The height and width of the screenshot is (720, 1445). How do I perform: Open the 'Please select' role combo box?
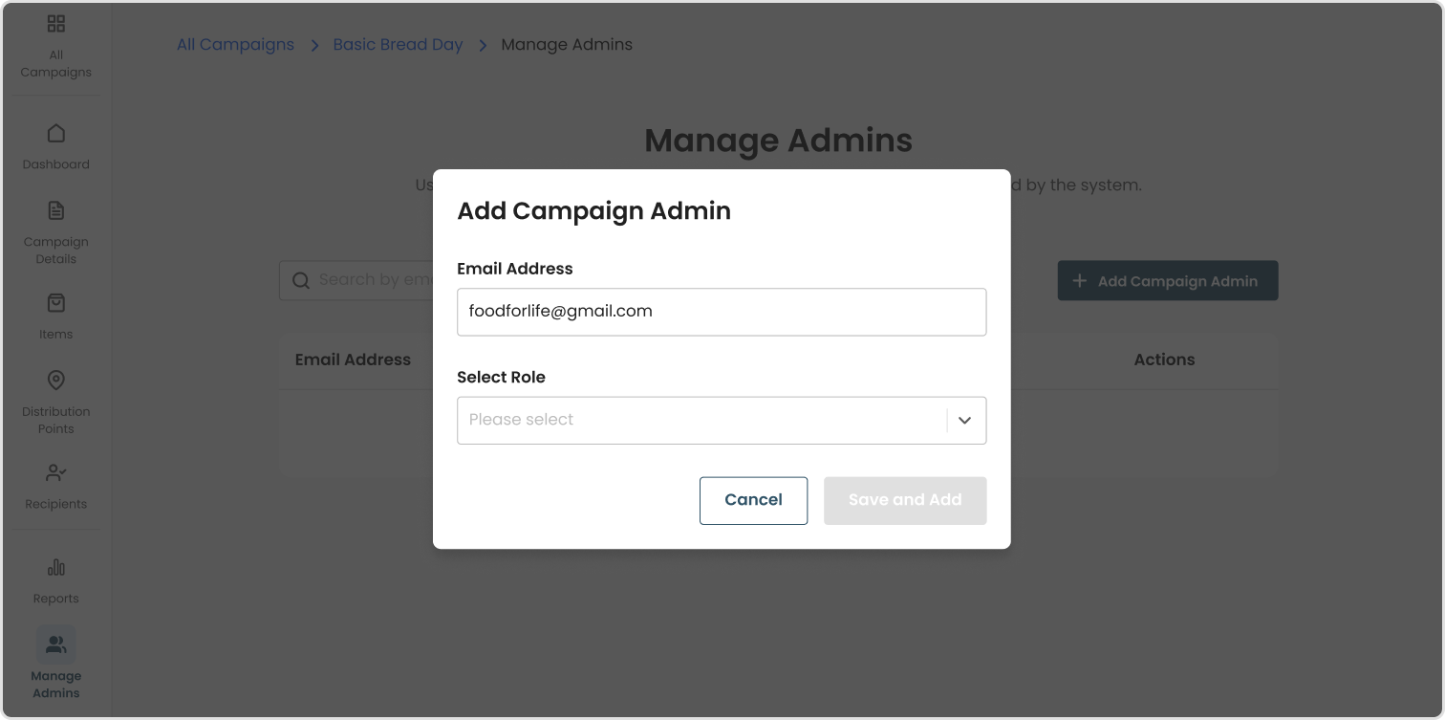coord(722,421)
